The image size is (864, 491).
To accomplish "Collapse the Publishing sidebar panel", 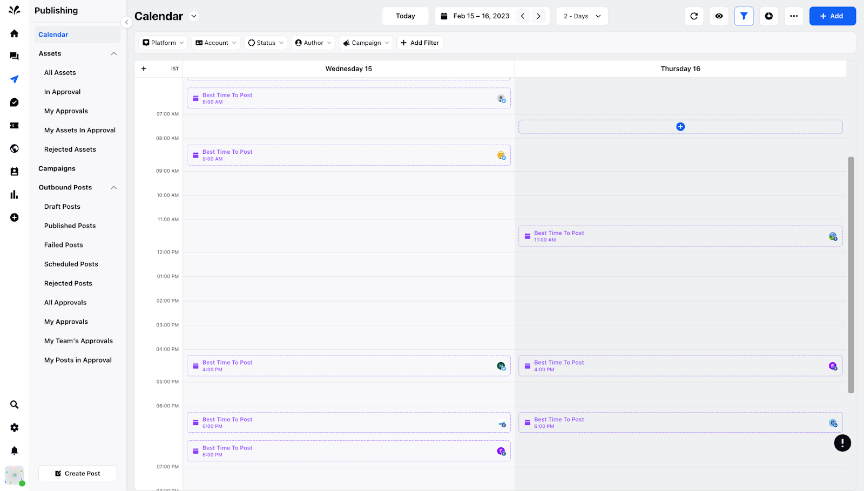I will (126, 22).
